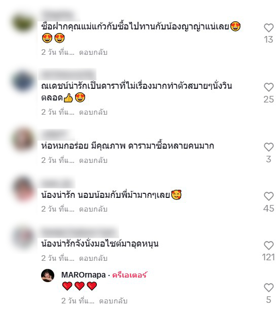Tap heart on the 3-likes comment
Image resolution: width=280 pixels, height=309 pixels.
coord(268,147)
